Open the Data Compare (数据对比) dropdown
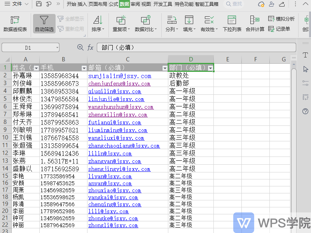This screenshot has height=233, width=311. pyautogui.click(x=146, y=24)
